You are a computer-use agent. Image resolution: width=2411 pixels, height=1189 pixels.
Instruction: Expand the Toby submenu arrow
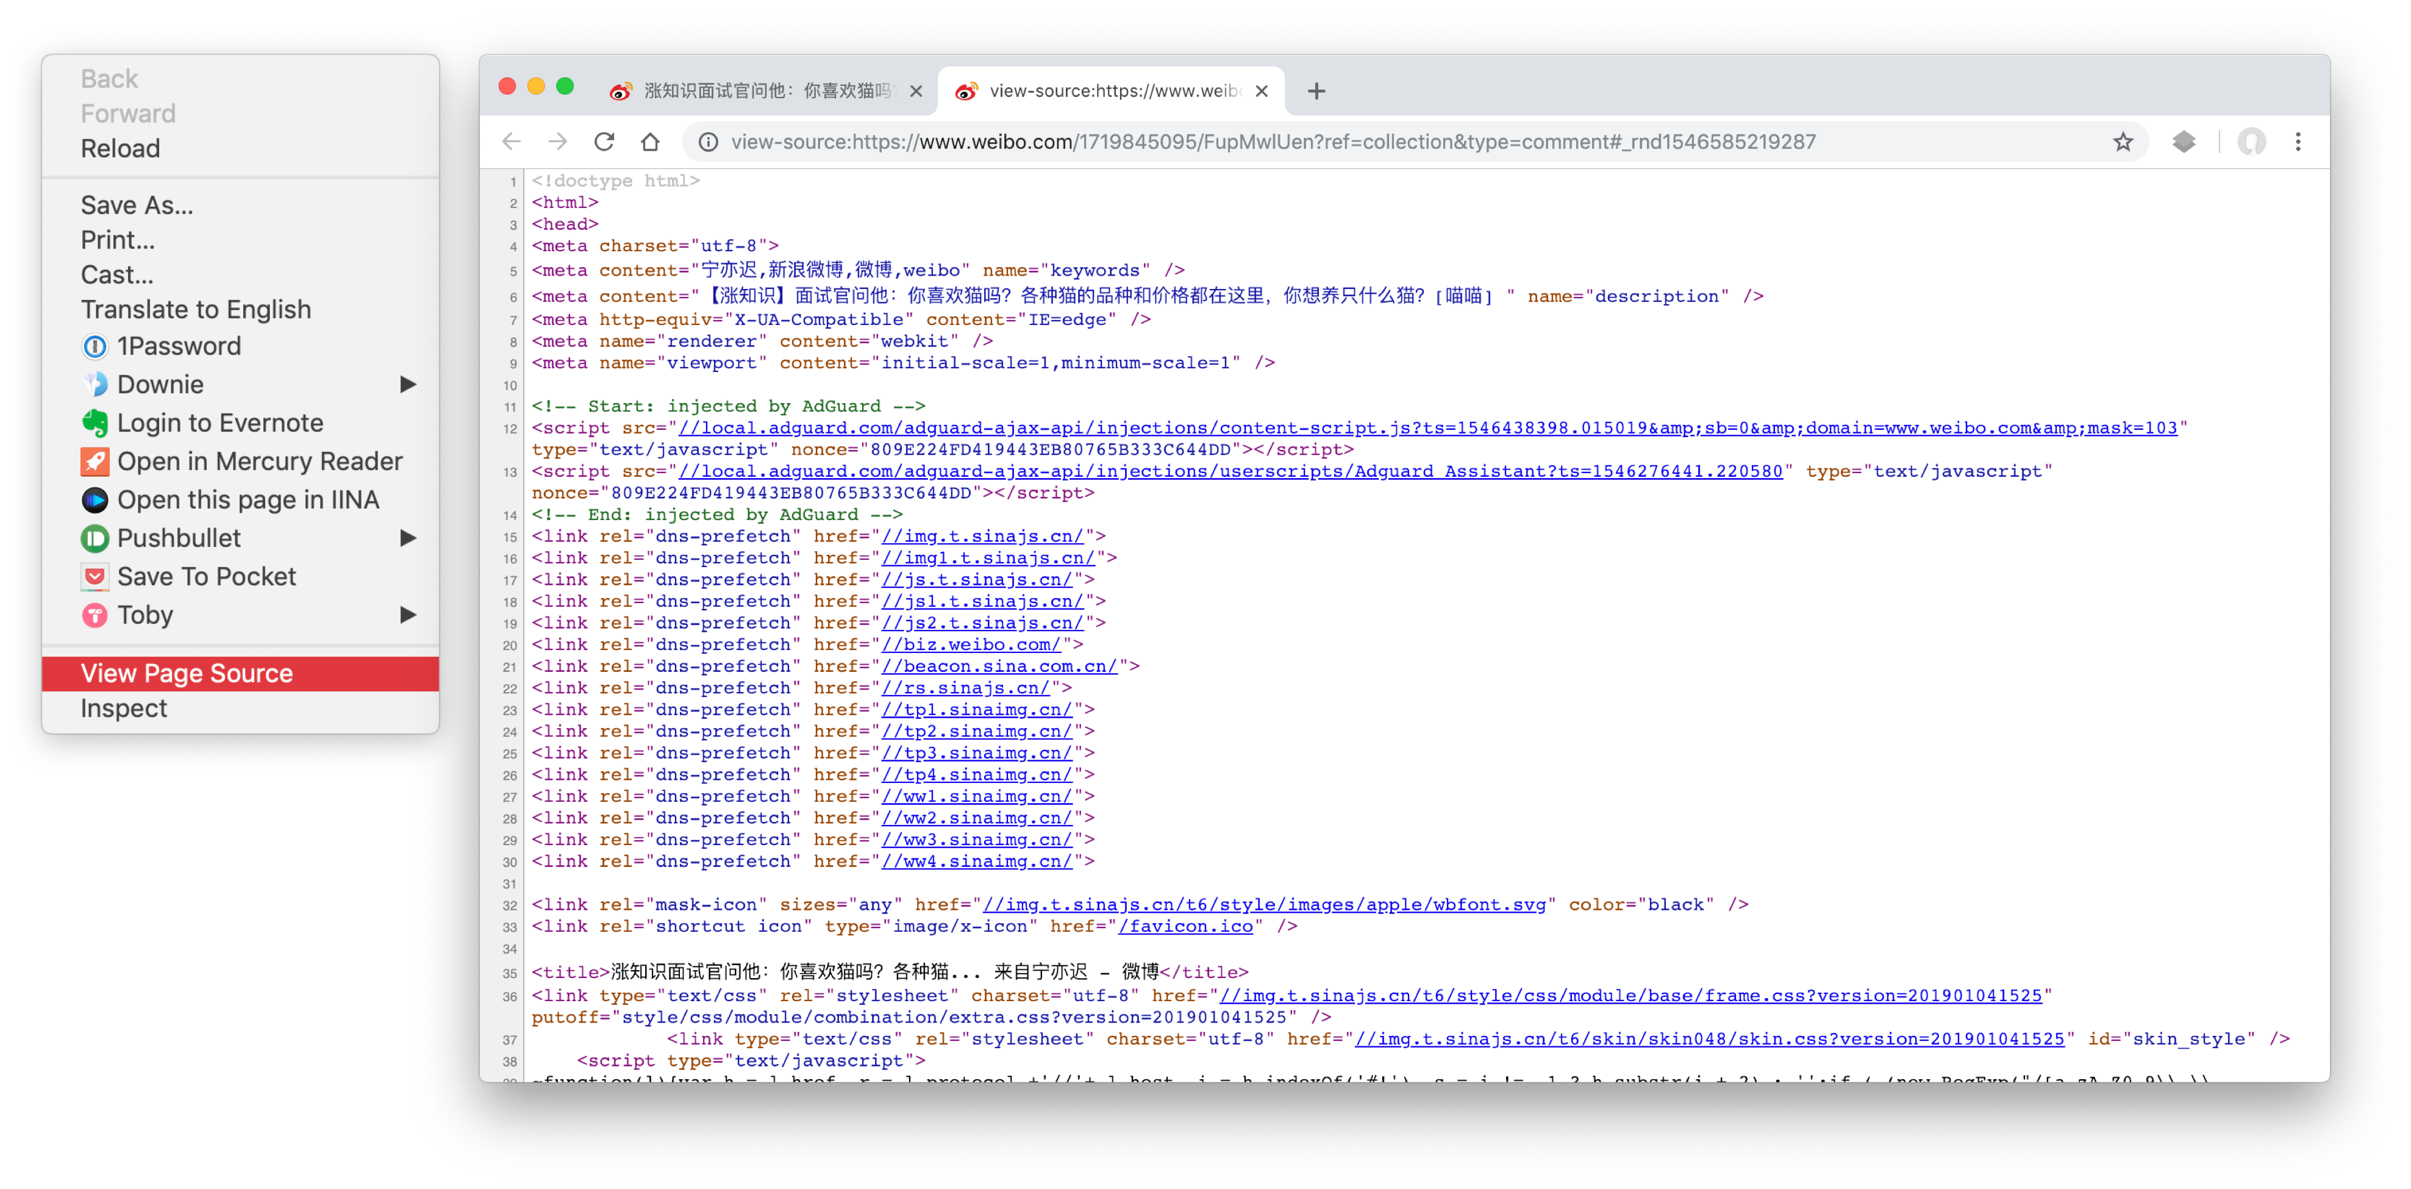click(x=408, y=614)
